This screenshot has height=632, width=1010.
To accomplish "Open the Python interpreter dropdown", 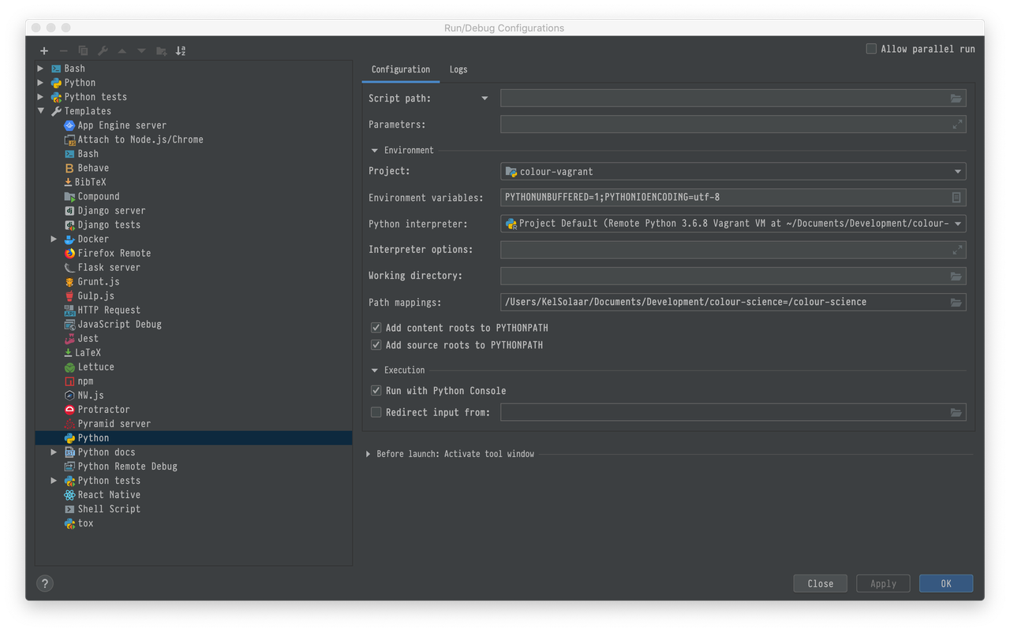I will pyautogui.click(x=733, y=224).
